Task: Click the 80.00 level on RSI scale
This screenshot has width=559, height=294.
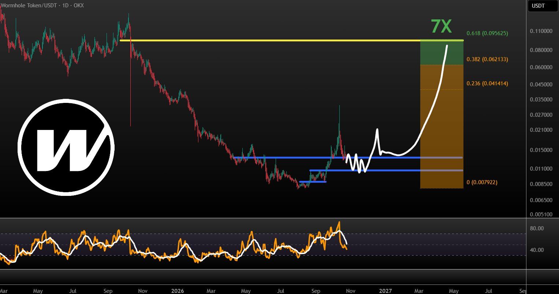Action: click(x=537, y=228)
